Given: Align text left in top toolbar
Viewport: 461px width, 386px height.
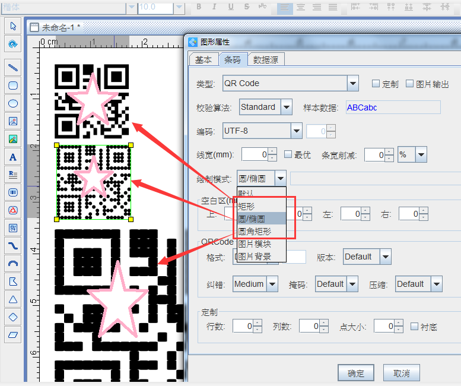Looking at the screenshot, I should pyautogui.click(x=285, y=7).
